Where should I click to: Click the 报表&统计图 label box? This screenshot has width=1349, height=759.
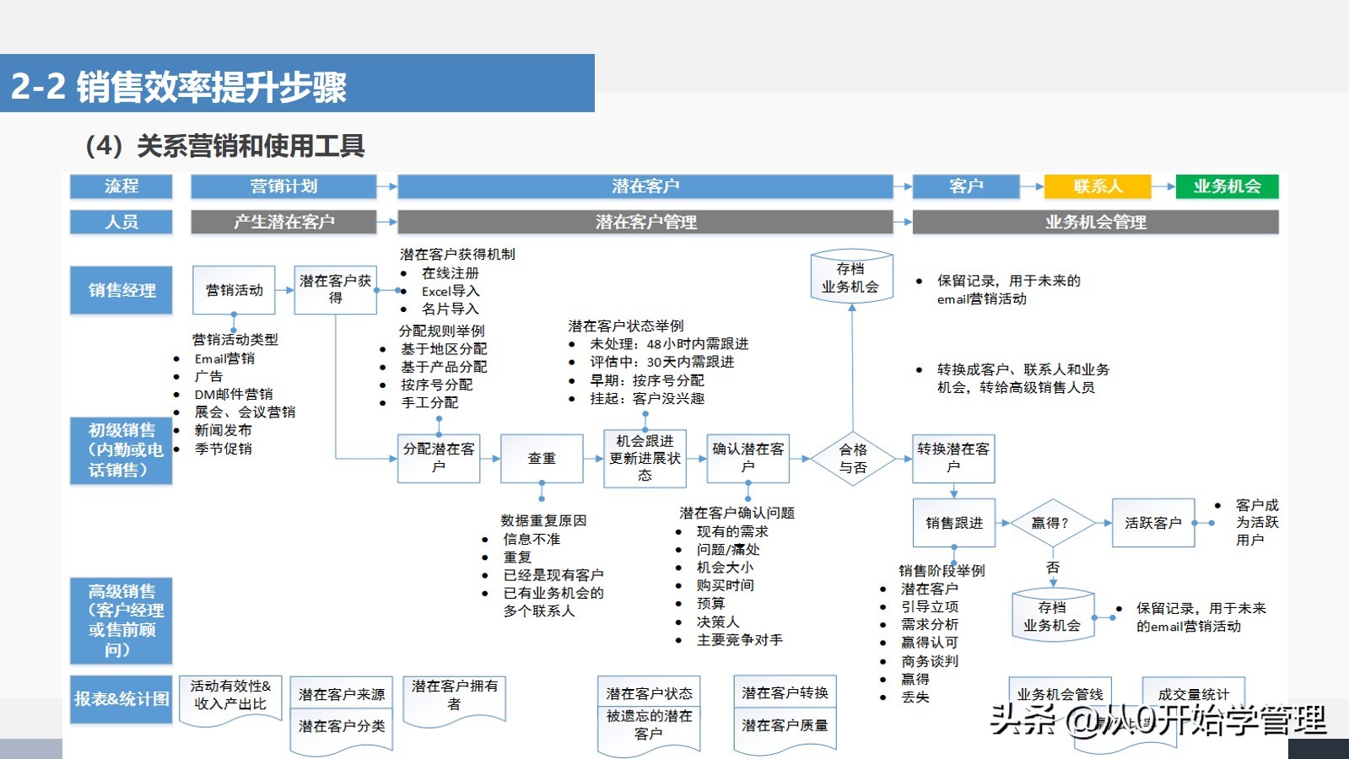point(121,699)
